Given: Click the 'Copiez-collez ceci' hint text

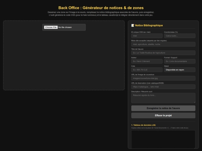Looking at the screenshot, I should [160, 128].
